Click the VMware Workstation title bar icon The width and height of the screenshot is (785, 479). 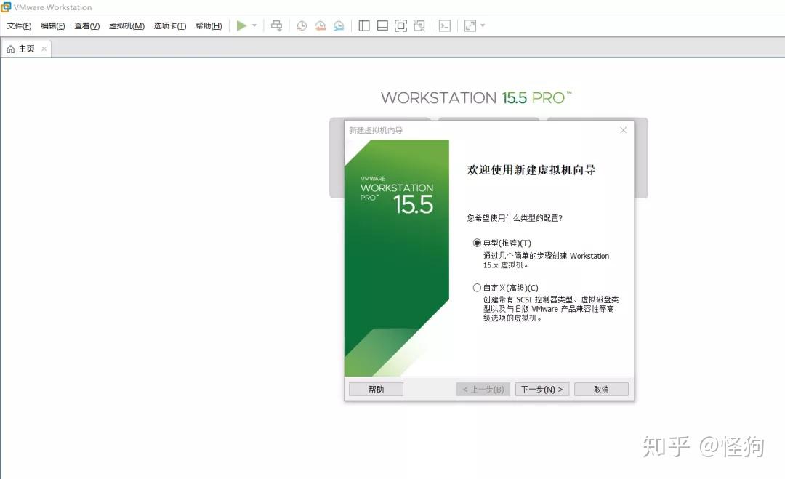tap(6, 7)
